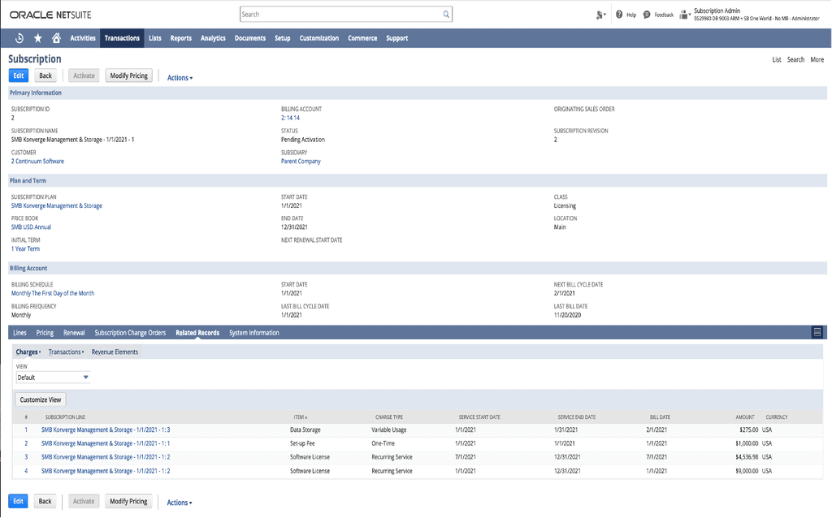Open the Feedback speech bubble icon
Viewport: 832px width, 518px height.
pyautogui.click(x=647, y=15)
